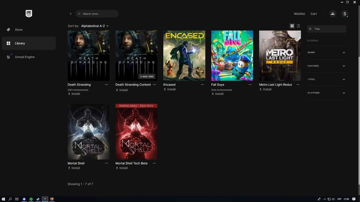The height and width of the screenshot is (202, 360).
Task: Click the volume icon in system tray
Action: pyautogui.click(x=333, y=199)
